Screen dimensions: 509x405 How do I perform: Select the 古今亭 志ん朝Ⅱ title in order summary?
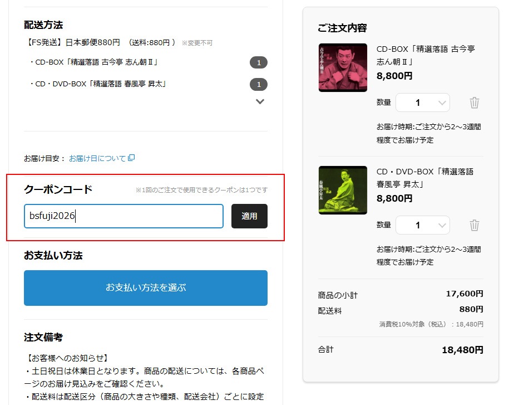click(426, 55)
